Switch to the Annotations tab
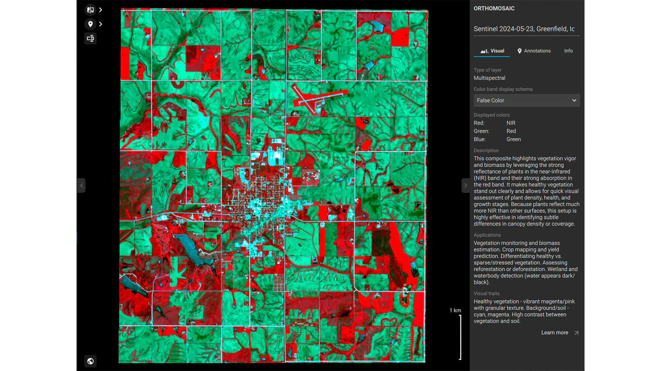The height and width of the screenshot is (371, 661). [537, 51]
